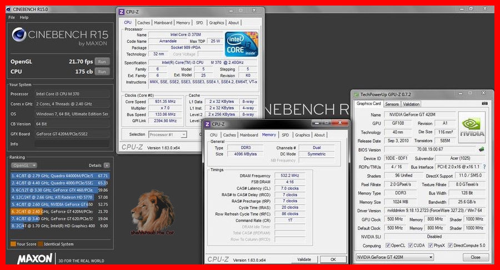Image resolution: width=500 pixels, height=270 pixels.
Task: Toggle the OpenCL checkbox in GPU-Z
Action: pos(388,246)
